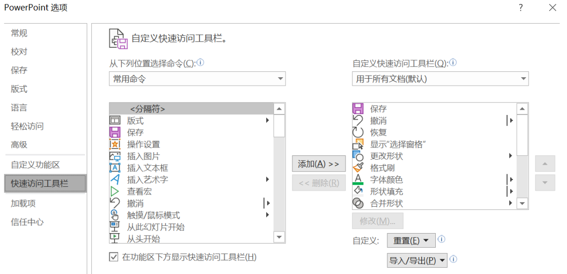The image size is (567, 274).
Task: Select the 插入图片 icon
Action: pos(114,156)
